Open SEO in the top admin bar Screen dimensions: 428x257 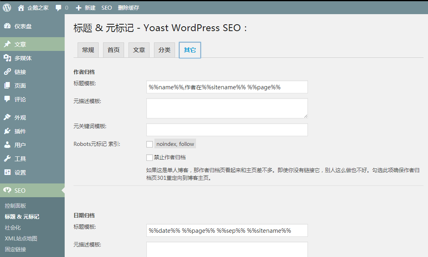point(106,8)
